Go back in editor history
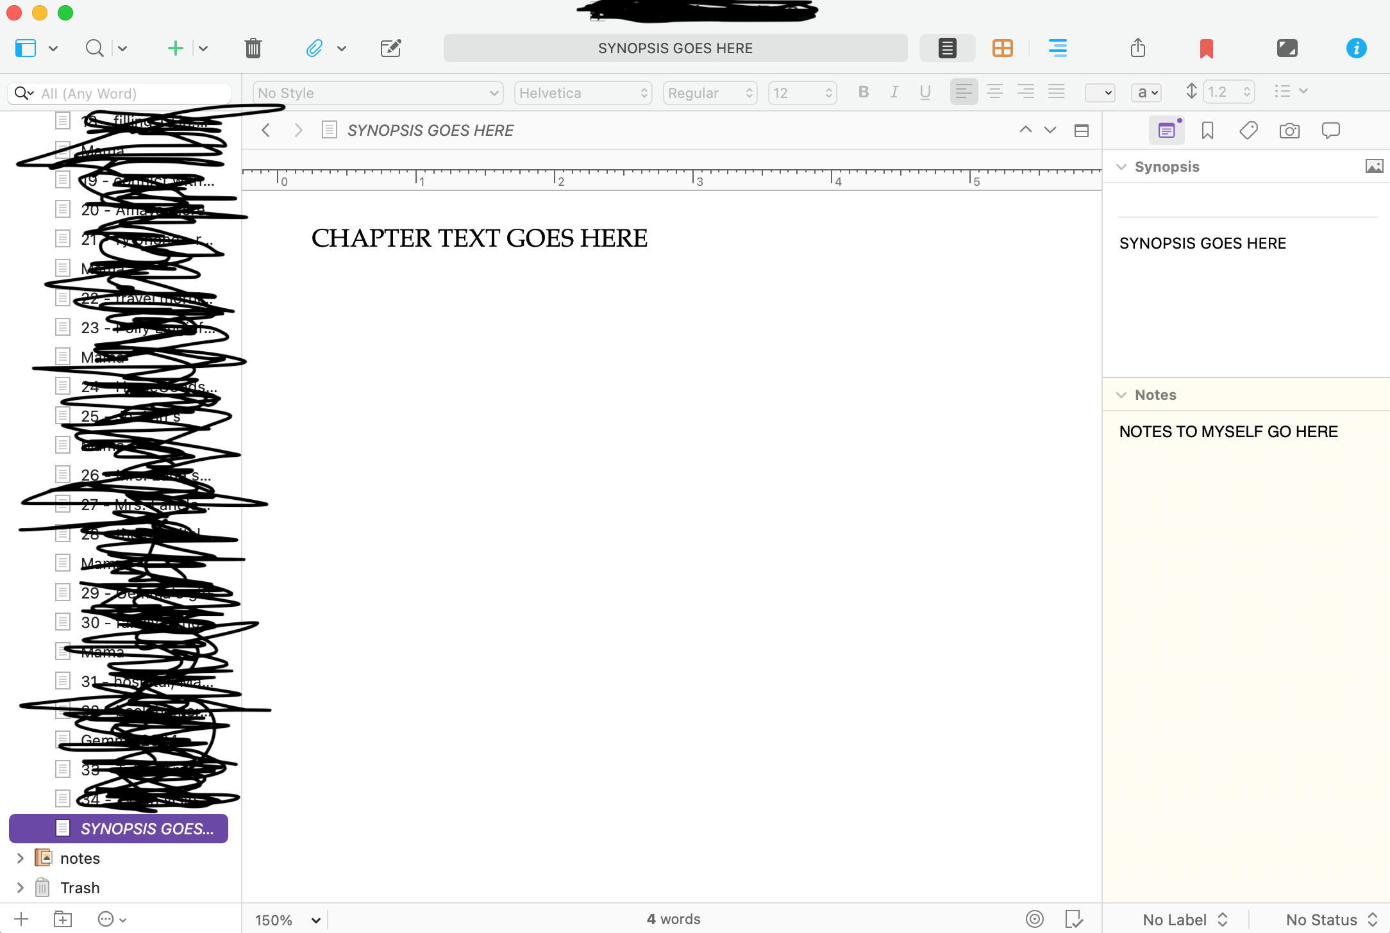Image resolution: width=1390 pixels, height=933 pixels. (x=266, y=131)
